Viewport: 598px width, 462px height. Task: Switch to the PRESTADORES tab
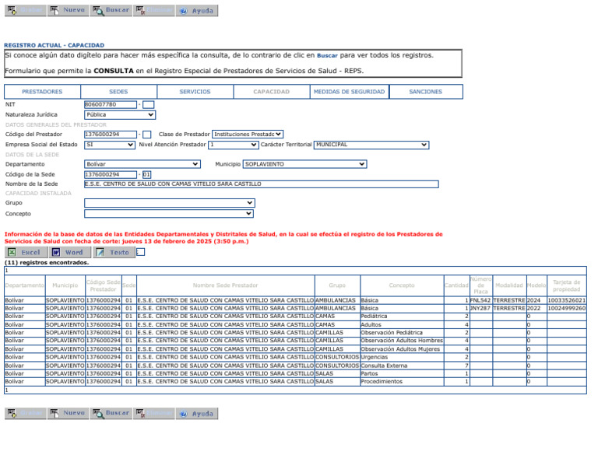coord(42,92)
